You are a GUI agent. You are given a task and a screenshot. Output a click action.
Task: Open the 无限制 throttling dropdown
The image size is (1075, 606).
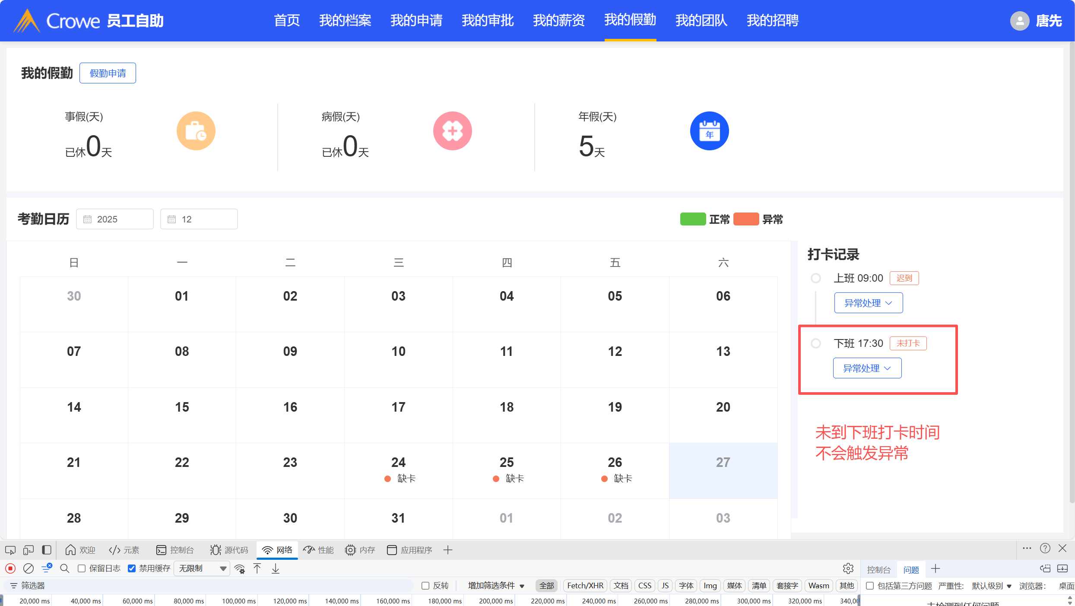point(202,568)
